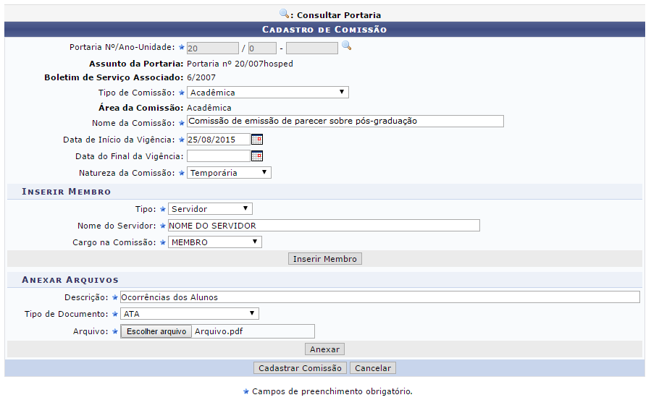Open the Natureza da Comissão dropdown
The image size is (651, 400).
[229, 173]
